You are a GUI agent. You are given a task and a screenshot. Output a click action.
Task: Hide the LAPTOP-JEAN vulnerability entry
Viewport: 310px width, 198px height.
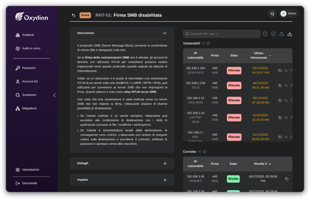286,118
